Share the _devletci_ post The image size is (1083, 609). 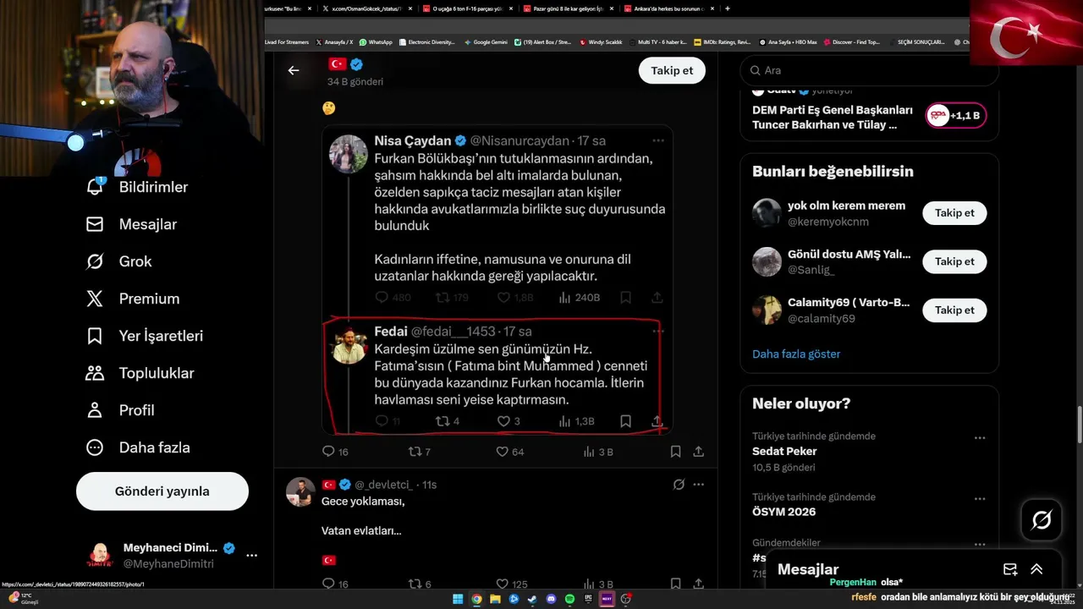[x=699, y=584]
